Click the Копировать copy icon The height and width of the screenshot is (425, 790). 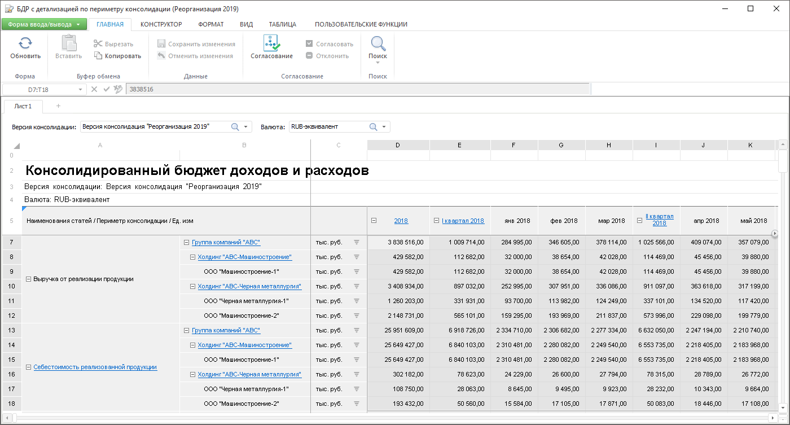pyautogui.click(x=98, y=56)
